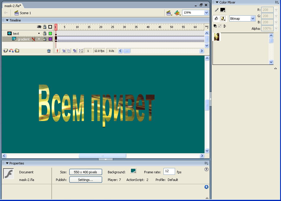This screenshot has width=281, height=201.
Task: Click the Background color swatch
Action: point(133,171)
